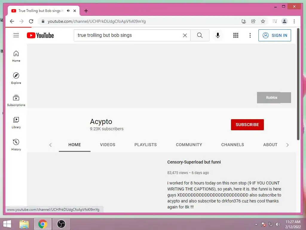Open File Explorer from taskbar
Viewport: 306px width, 230px height.
24,224
